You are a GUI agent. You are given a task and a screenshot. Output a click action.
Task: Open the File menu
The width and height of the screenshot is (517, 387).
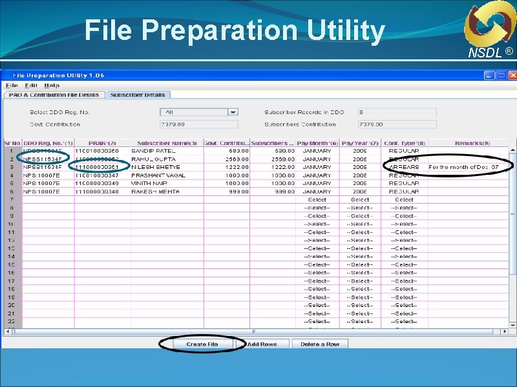12,86
